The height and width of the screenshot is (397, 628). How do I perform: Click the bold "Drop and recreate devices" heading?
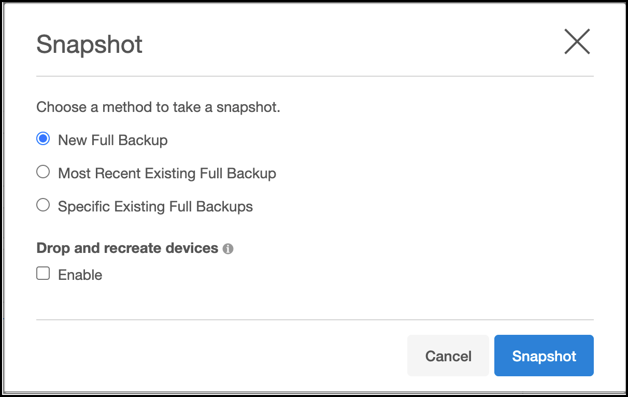(127, 248)
